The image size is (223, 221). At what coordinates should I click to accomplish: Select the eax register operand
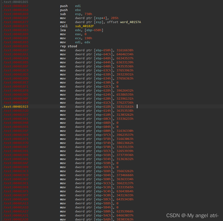(x=78, y=34)
